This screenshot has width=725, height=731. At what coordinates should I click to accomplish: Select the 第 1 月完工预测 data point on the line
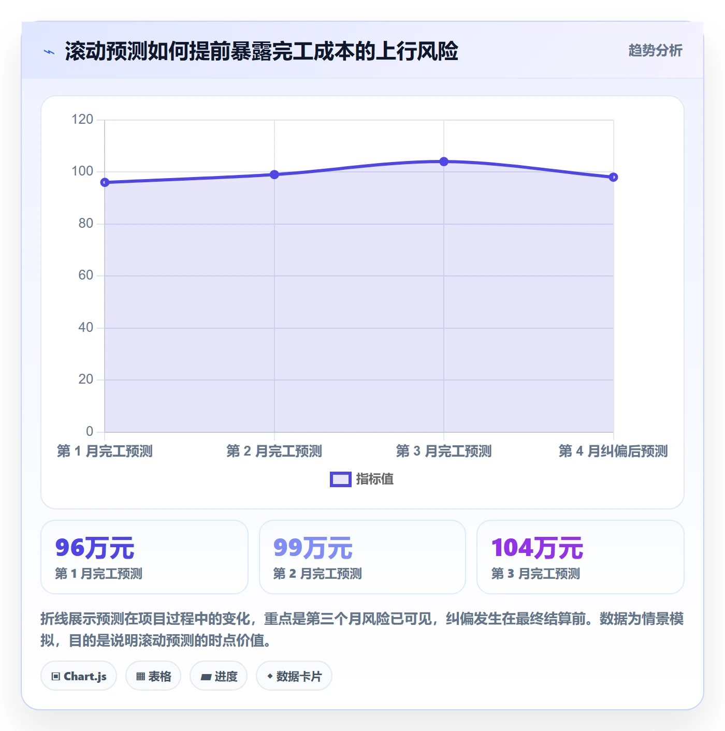pos(105,182)
